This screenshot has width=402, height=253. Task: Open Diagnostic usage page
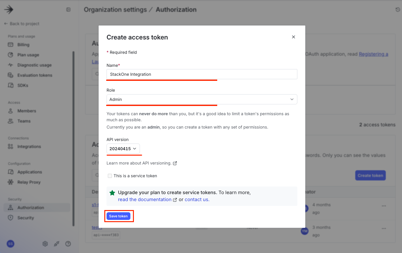point(34,65)
